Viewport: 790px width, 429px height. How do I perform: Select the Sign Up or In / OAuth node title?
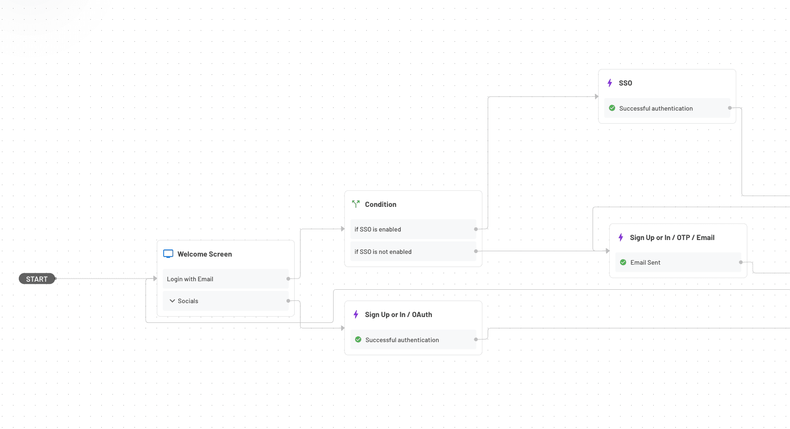click(399, 314)
